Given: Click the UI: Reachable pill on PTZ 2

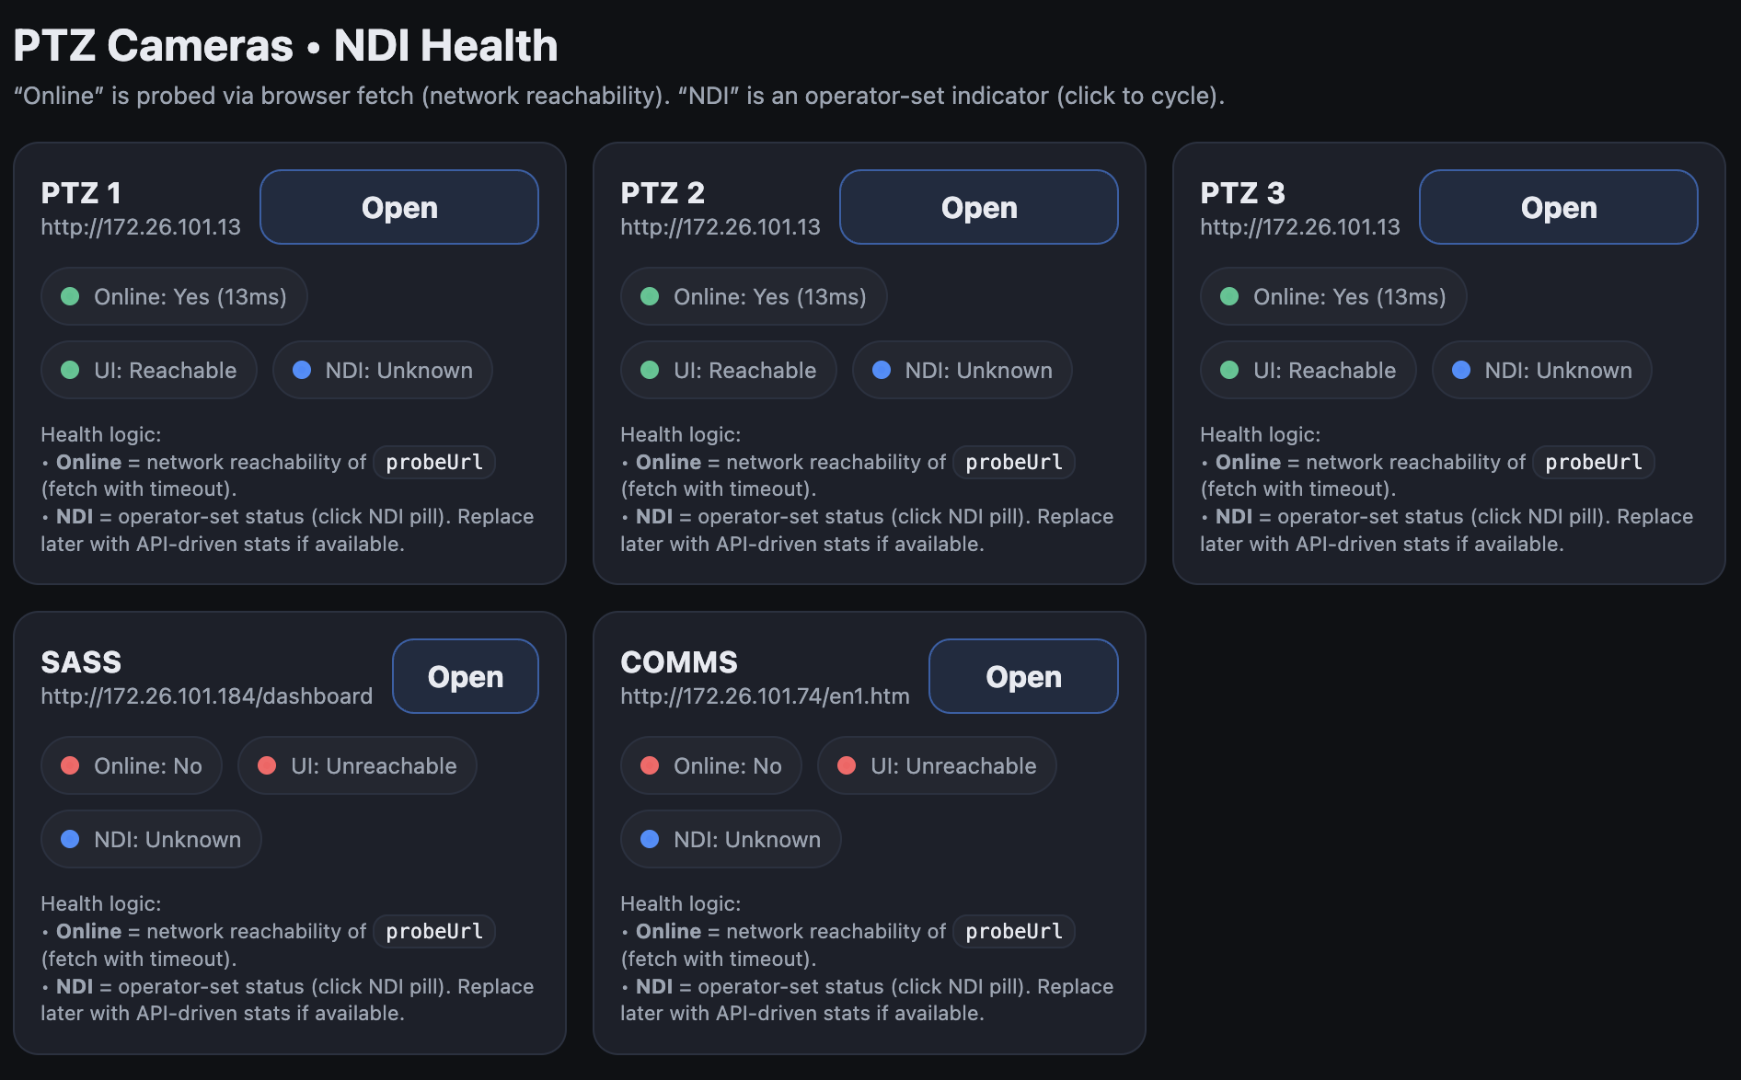Looking at the screenshot, I should pos(728,370).
